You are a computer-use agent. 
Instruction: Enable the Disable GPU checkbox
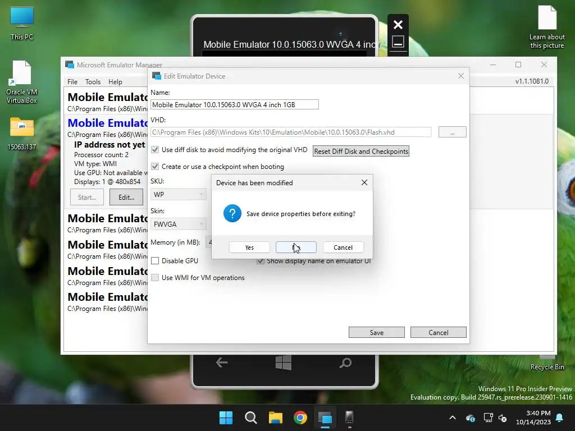coord(155,260)
